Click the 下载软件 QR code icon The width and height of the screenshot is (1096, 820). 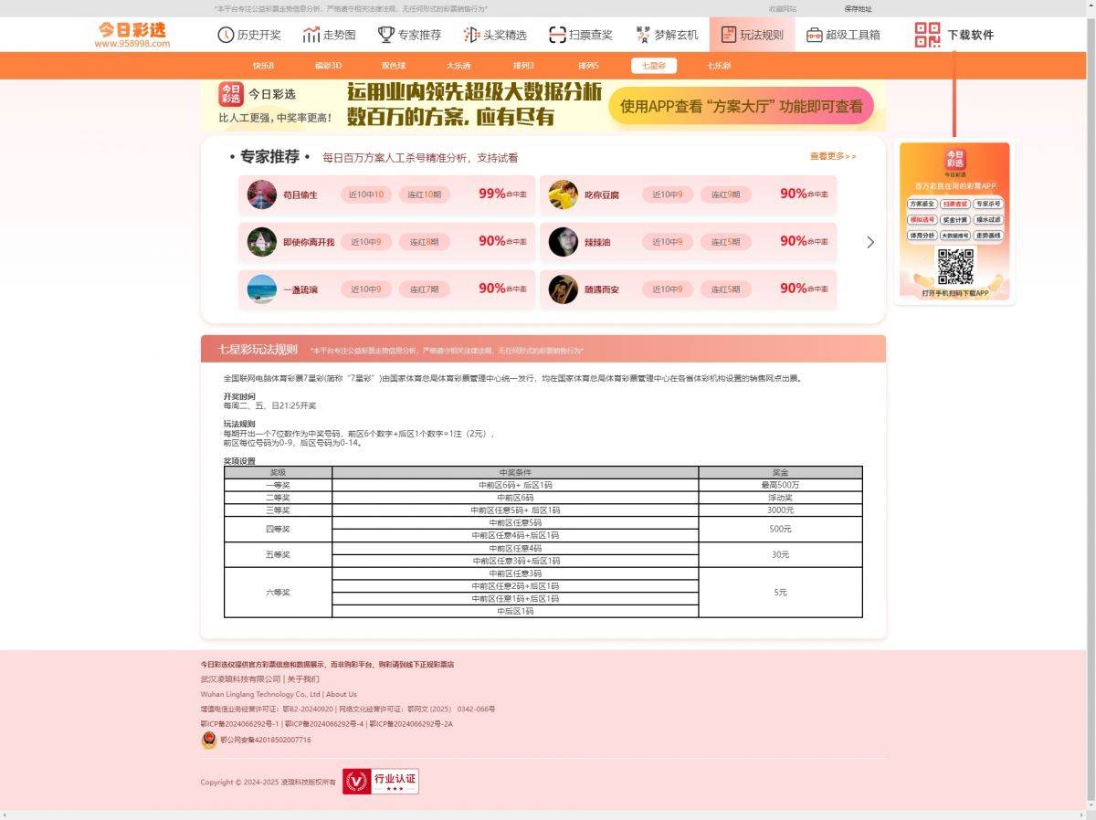coord(927,35)
